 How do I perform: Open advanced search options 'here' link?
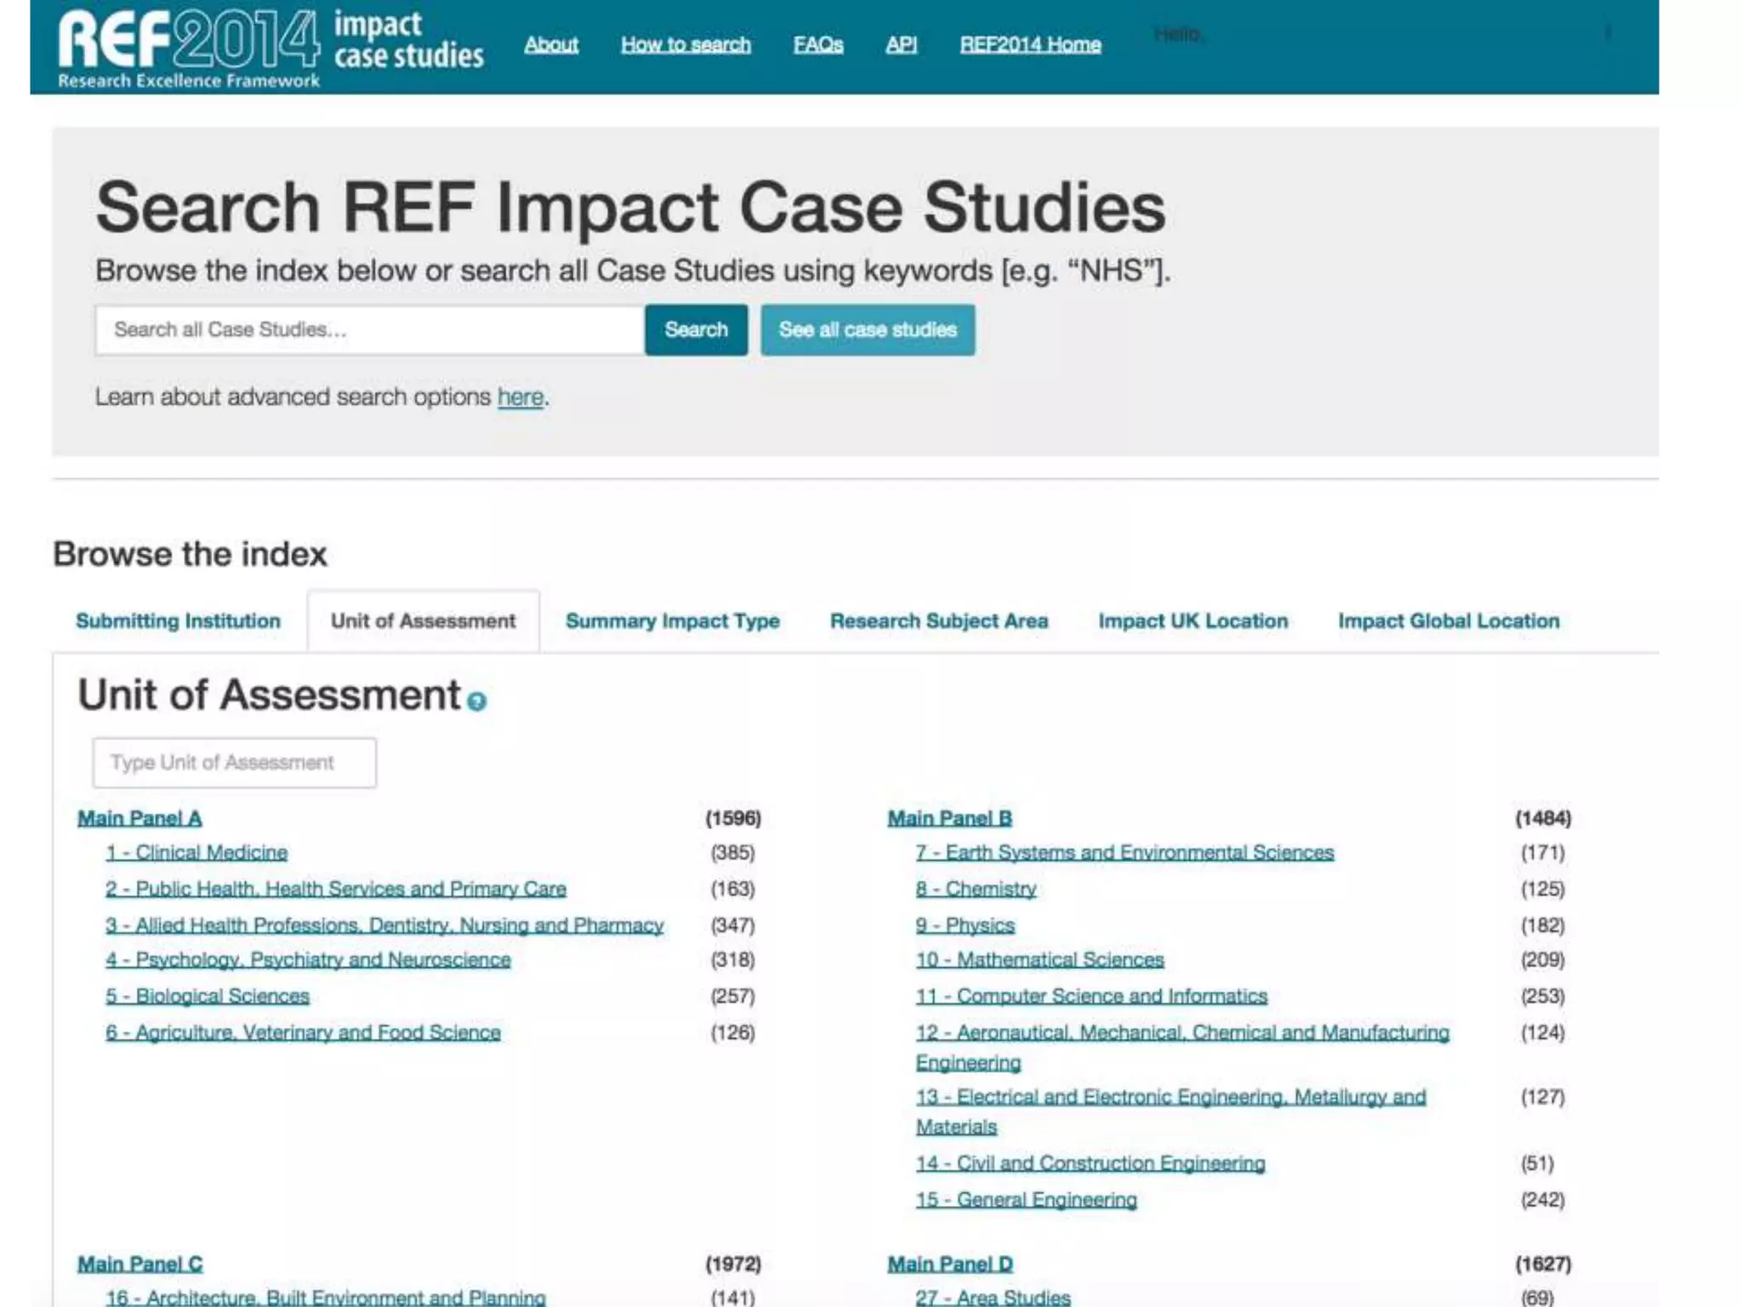click(520, 397)
